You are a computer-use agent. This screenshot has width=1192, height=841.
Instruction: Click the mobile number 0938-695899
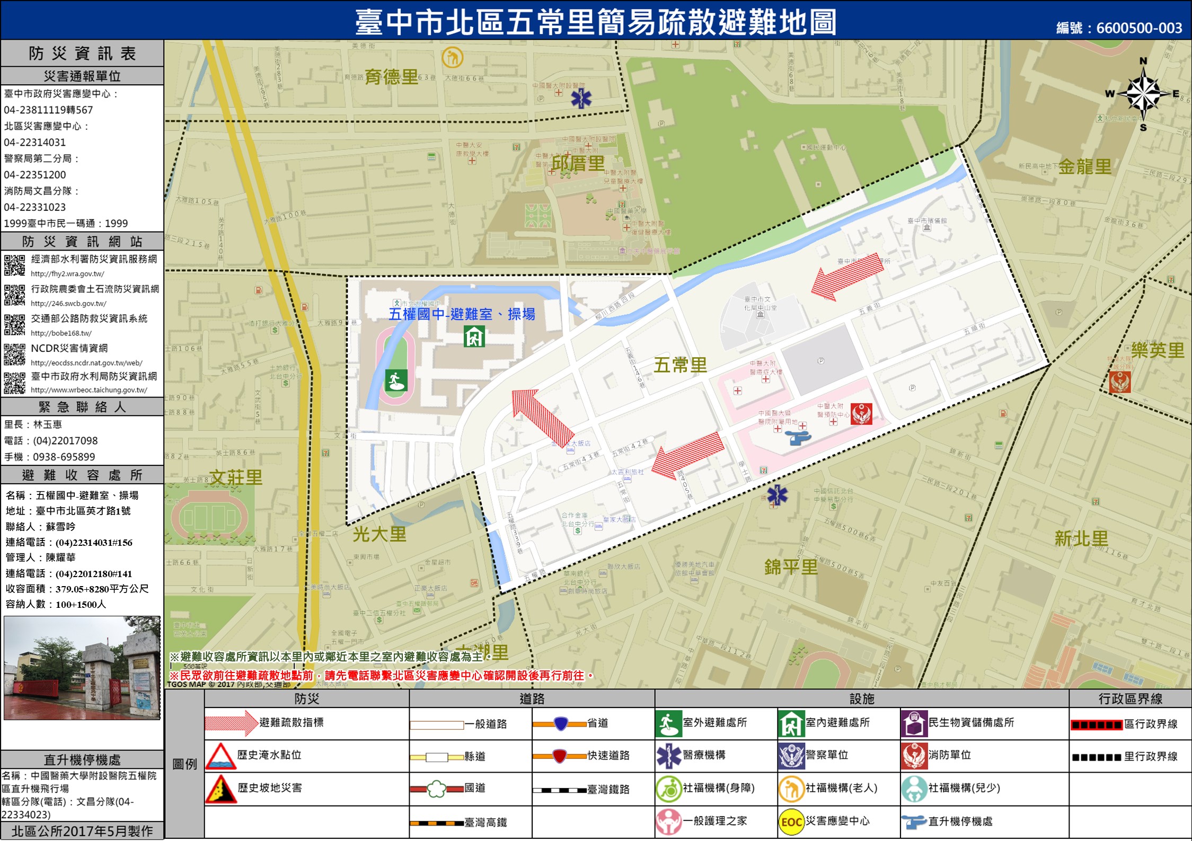click(x=64, y=457)
